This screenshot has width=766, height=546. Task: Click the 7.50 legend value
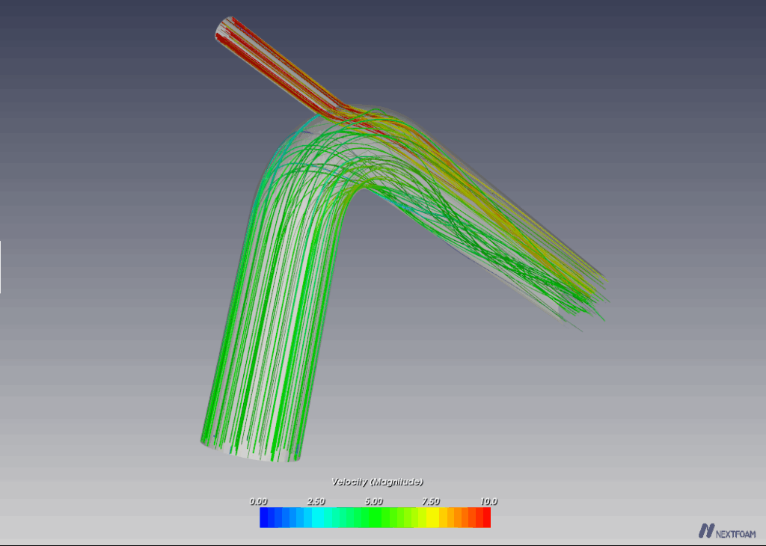(x=431, y=502)
